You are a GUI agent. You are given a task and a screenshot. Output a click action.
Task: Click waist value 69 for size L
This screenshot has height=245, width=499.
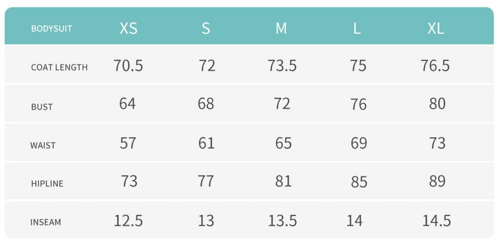coord(359,143)
